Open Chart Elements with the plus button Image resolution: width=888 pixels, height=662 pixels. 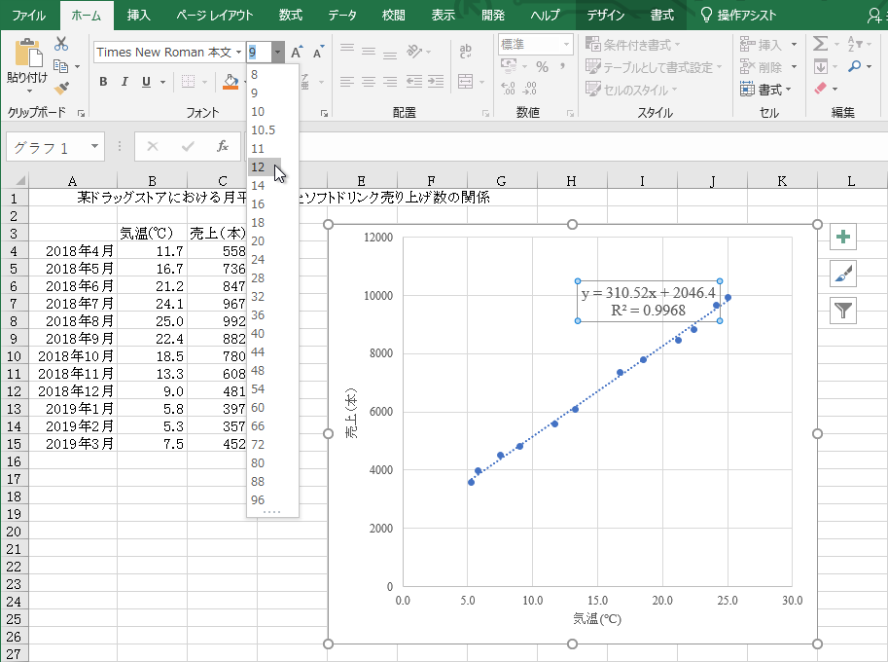[843, 237]
